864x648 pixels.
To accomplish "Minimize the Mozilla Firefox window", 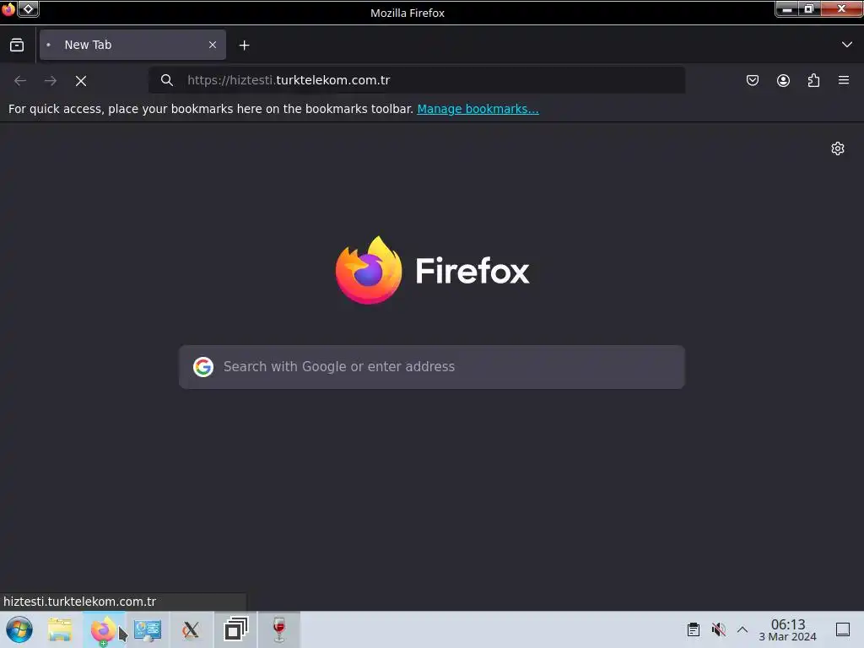I will tap(787, 8).
